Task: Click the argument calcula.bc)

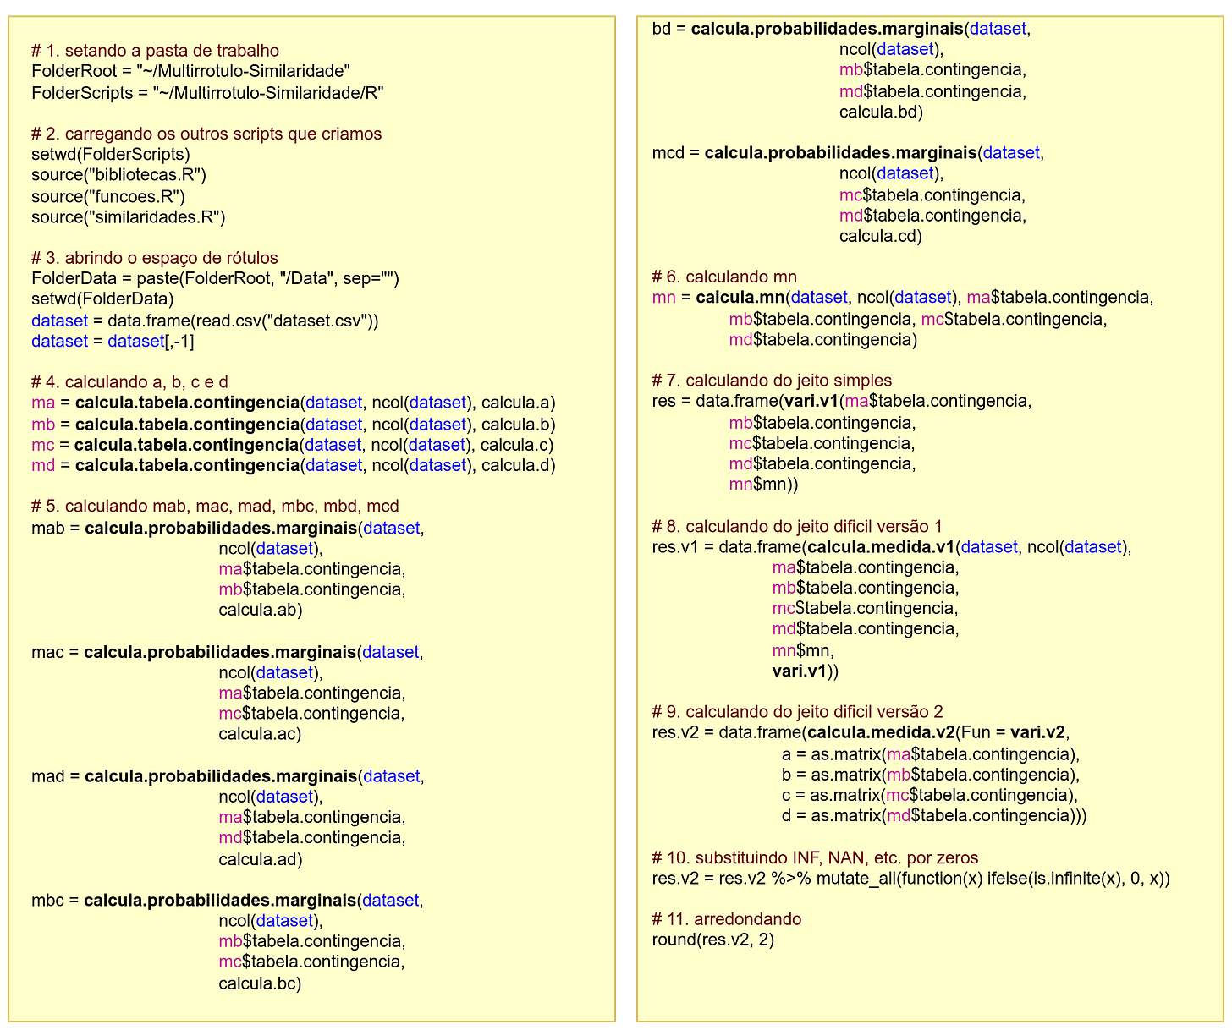Action: coord(260,983)
